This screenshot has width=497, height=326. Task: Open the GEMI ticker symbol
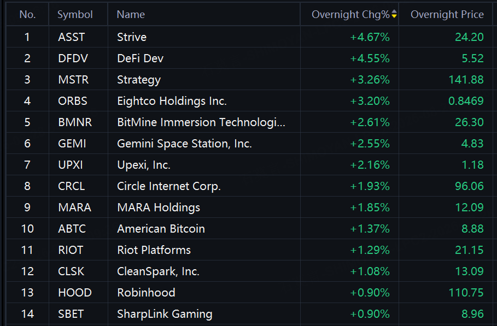[x=72, y=144]
